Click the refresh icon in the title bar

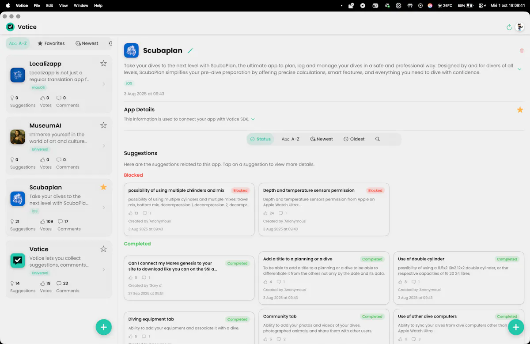coord(509,27)
